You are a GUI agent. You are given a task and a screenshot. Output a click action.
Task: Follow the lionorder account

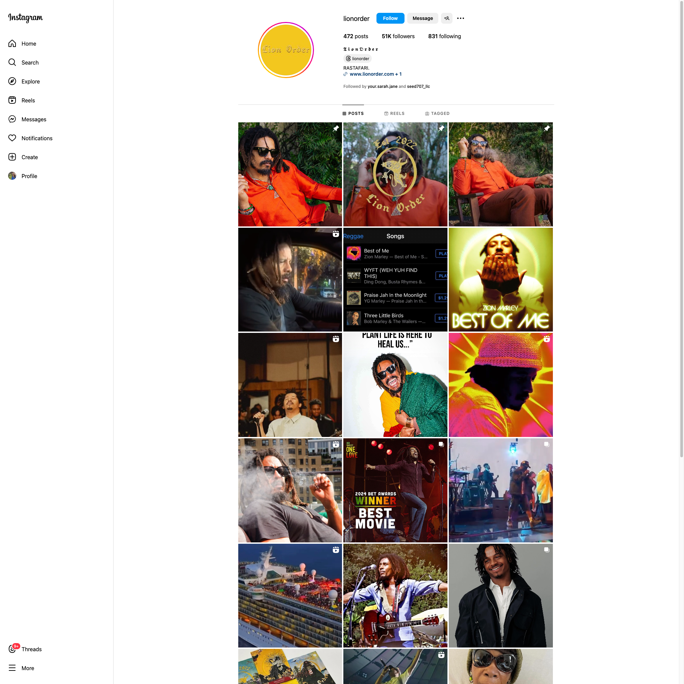click(390, 18)
